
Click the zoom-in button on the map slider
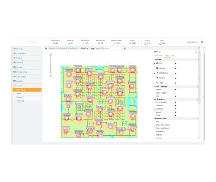(x=51, y=55)
